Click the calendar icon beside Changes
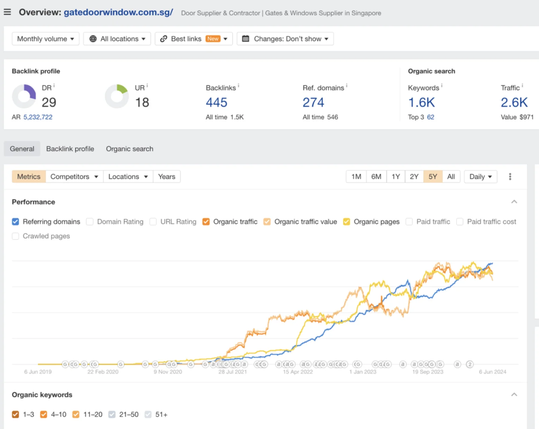Viewport: 539px width, 429px height. click(x=246, y=39)
